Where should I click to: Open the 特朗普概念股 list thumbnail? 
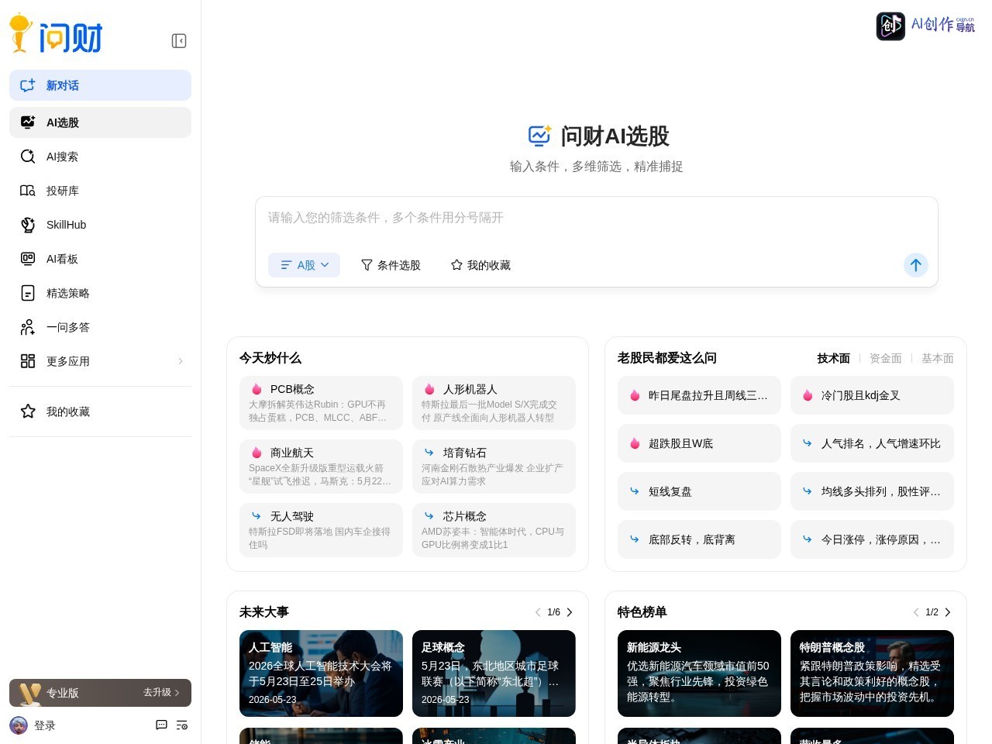pos(872,673)
